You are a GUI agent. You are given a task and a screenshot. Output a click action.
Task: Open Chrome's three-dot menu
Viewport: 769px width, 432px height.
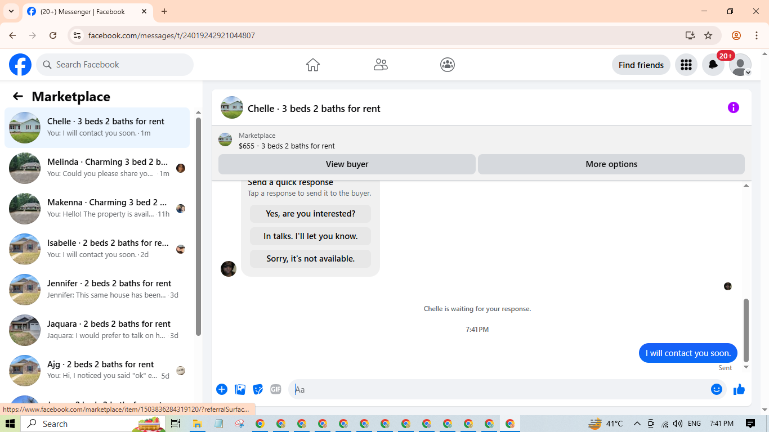(x=757, y=35)
